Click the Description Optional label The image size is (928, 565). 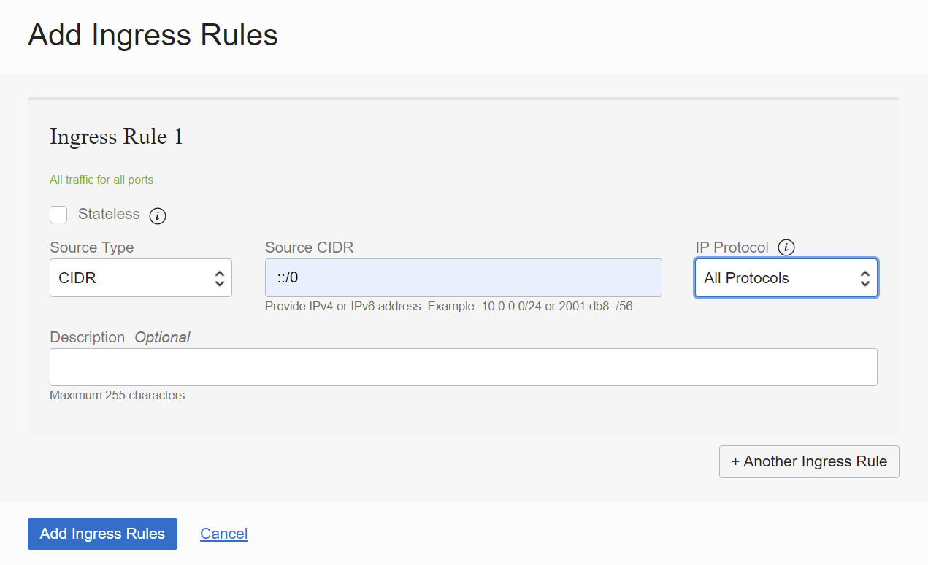[x=120, y=337]
